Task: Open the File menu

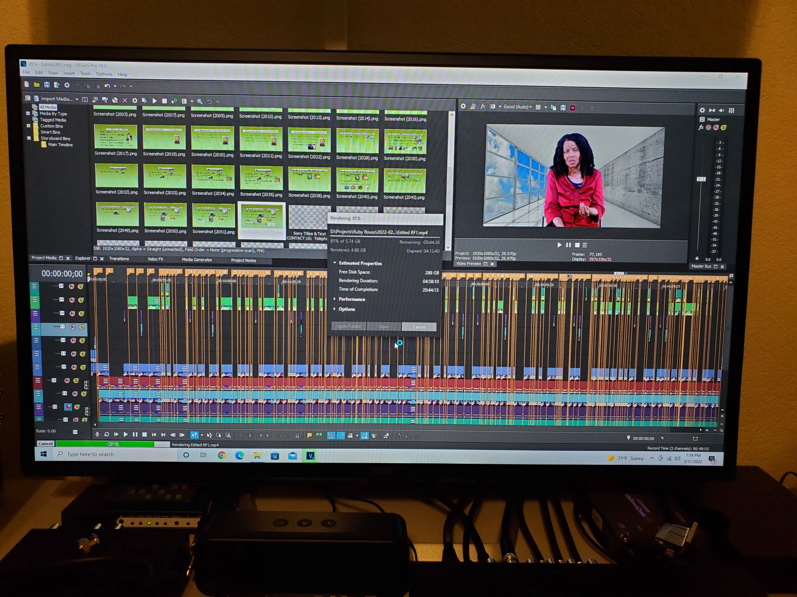Action: point(26,72)
